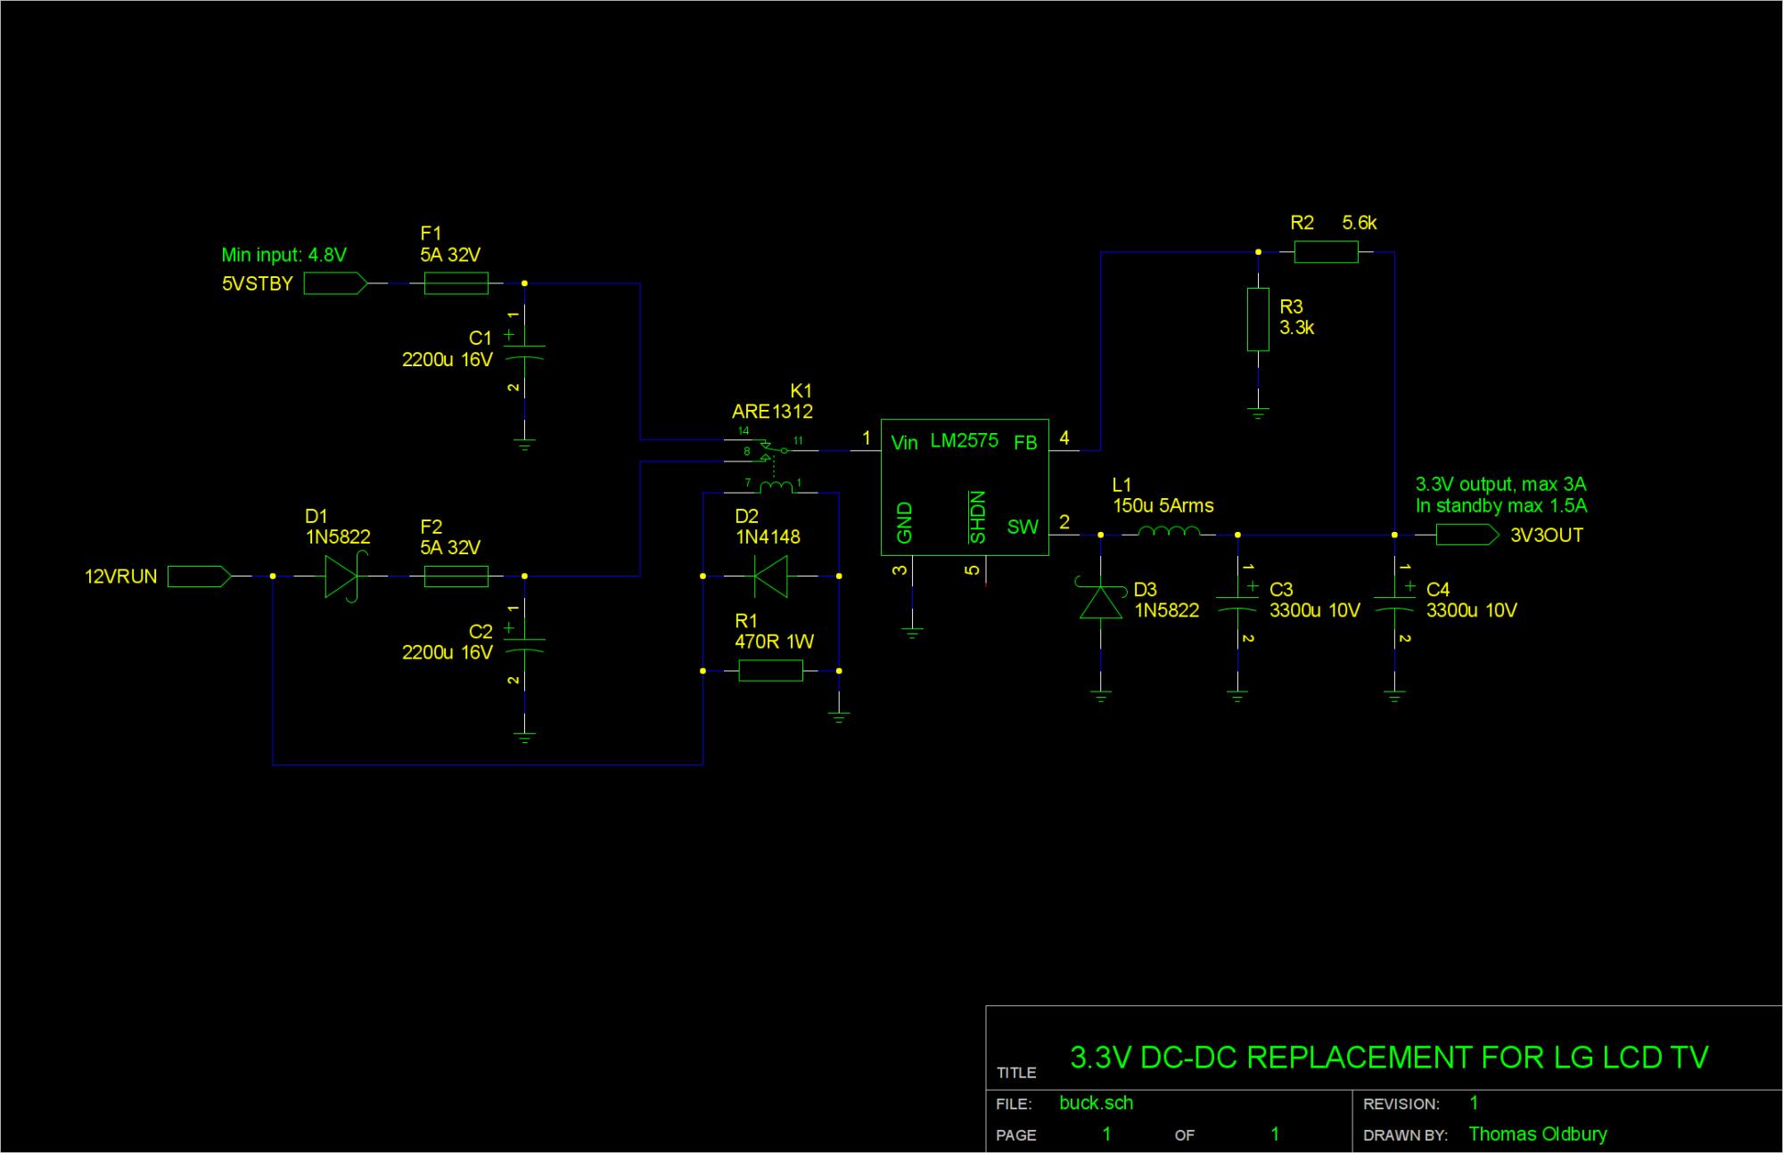Click the schematic title text
The width and height of the screenshot is (1783, 1153).
point(1388,1058)
